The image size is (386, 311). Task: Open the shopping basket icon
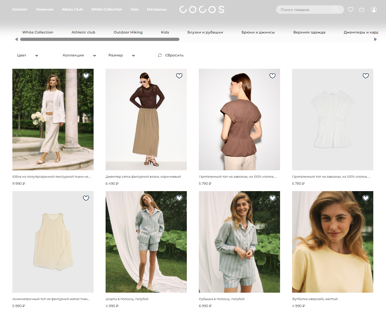[x=362, y=10]
